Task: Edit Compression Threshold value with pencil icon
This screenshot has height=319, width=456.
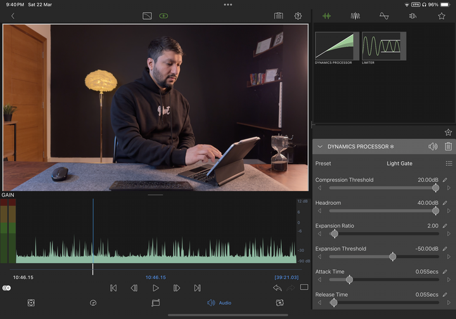Action: pyautogui.click(x=445, y=179)
